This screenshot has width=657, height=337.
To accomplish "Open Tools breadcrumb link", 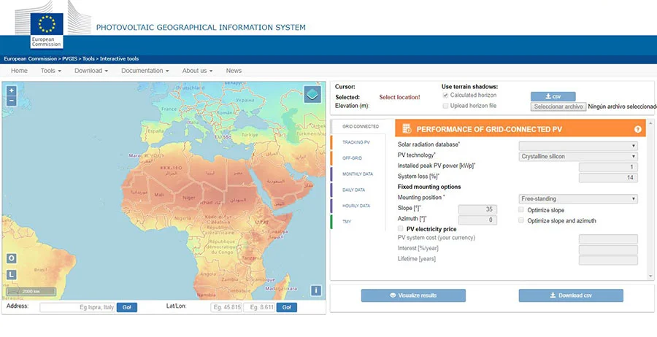I will pos(88,59).
